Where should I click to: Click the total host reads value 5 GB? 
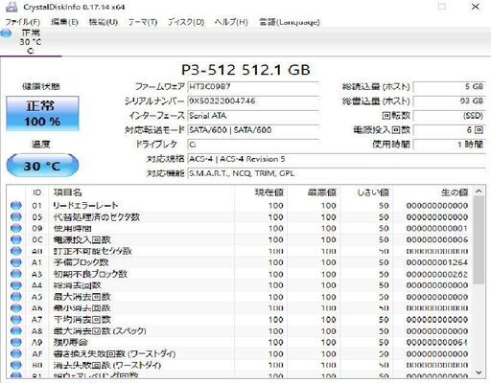click(x=449, y=87)
